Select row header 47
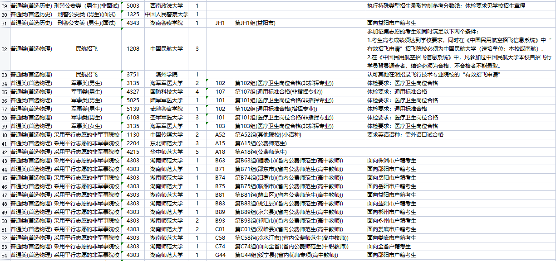 click(x=5, y=195)
